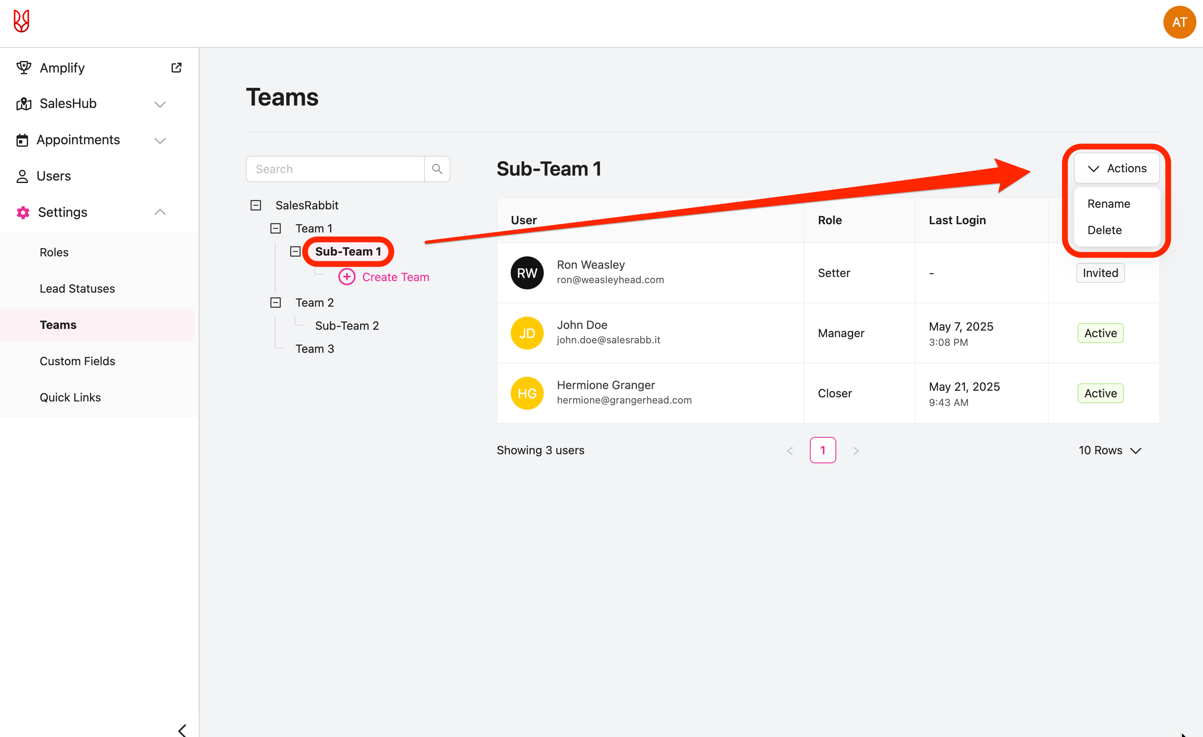Click the search magnifier icon
The width and height of the screenshot is (1203, 737).
point(437,169)
